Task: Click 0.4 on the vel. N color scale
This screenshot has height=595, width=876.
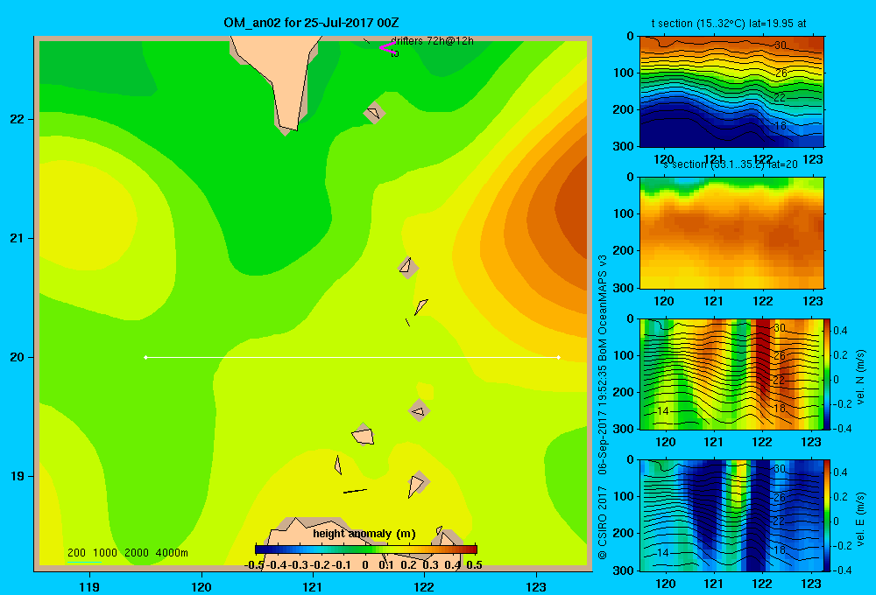Action: 840,331
